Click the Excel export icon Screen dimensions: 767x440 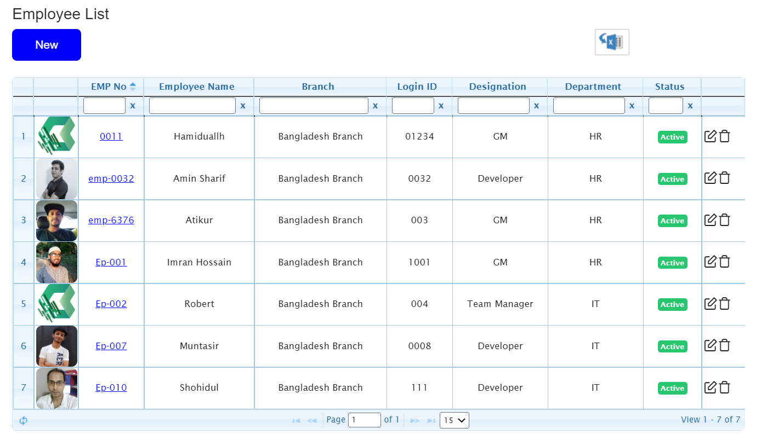pyautogui.click(x=612, y=42)
